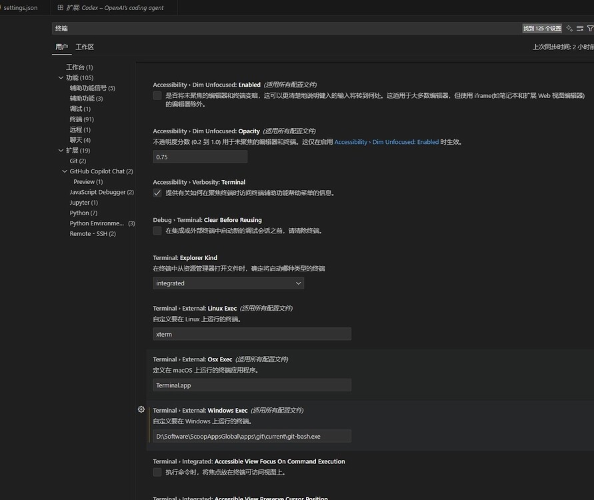The width and height of the screenshot is (594, 500).
Task: Select Git (2) in tree
Action: tap(77, 161)
